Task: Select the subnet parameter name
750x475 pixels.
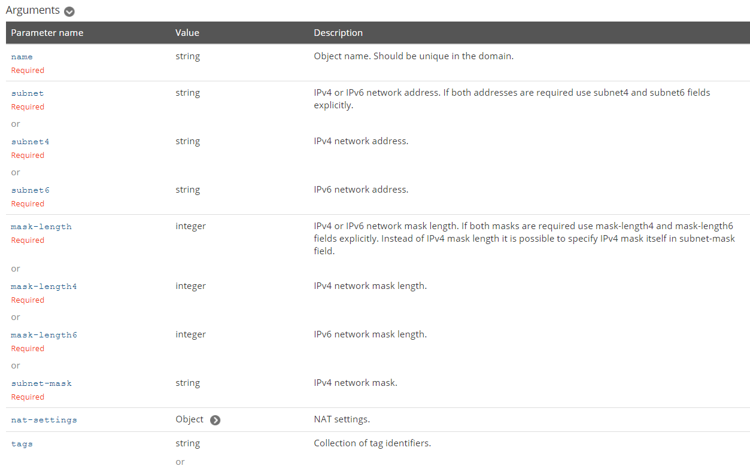Action: pyautogui.click(x=28, y=93)
